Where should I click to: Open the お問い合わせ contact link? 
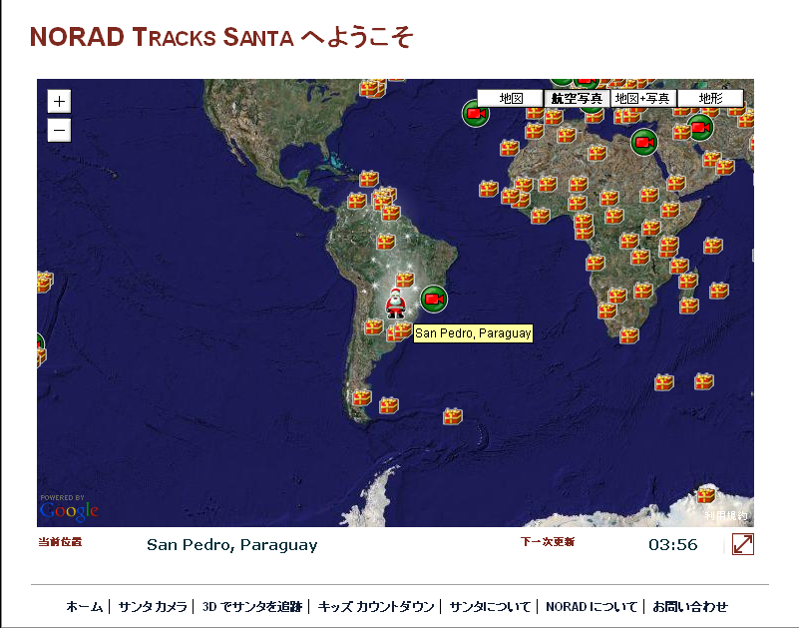[x=690, y=607]
